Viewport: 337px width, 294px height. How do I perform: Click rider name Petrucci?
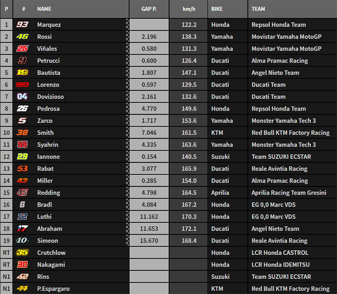pos(48,61)
